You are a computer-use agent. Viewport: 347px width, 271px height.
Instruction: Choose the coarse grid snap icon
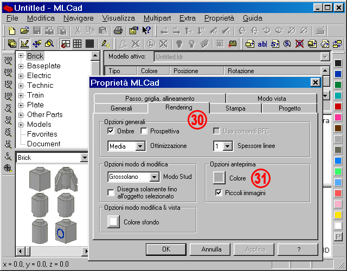tap(65, 44)
